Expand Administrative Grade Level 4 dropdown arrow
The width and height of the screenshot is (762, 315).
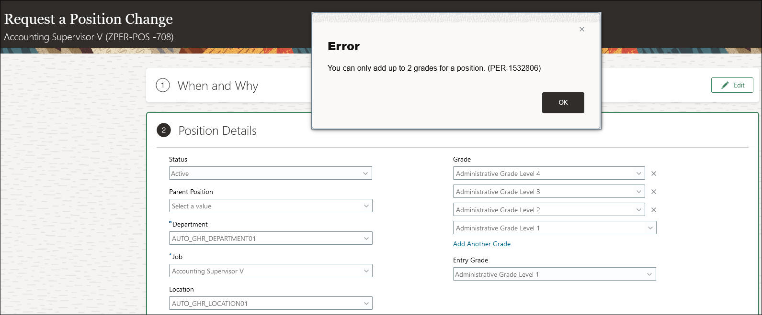(x=638, y=174)
